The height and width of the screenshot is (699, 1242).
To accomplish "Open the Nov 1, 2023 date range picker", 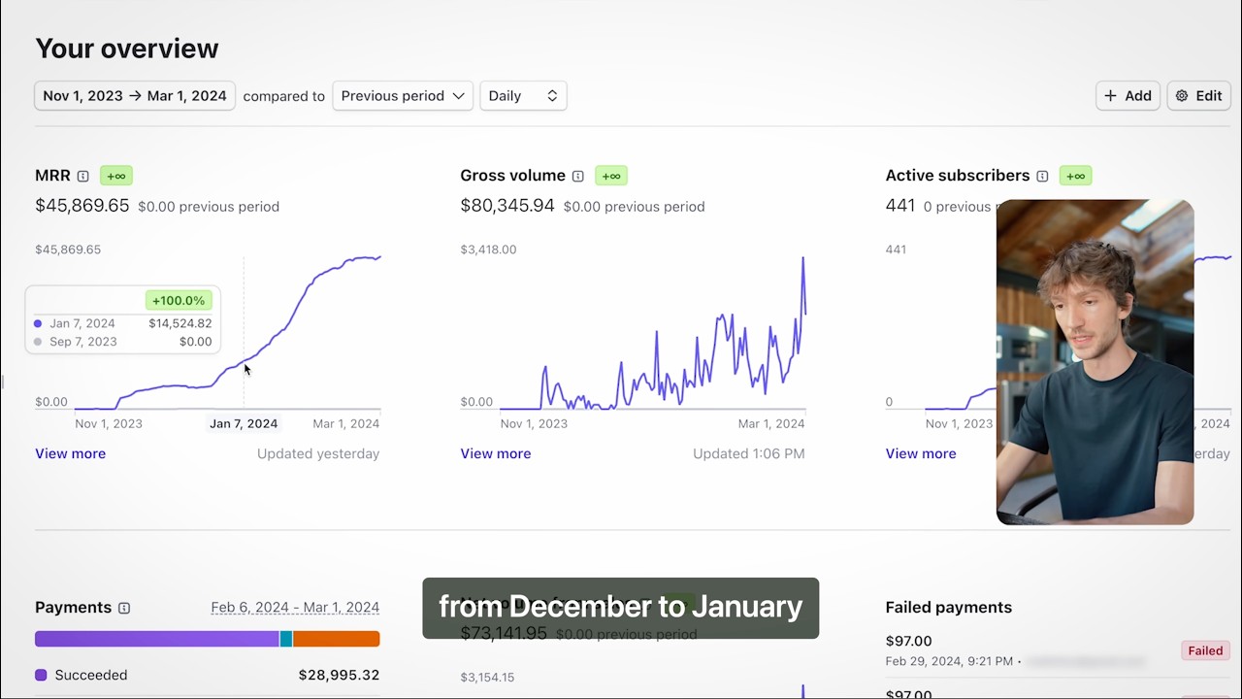I will [135, 96].
